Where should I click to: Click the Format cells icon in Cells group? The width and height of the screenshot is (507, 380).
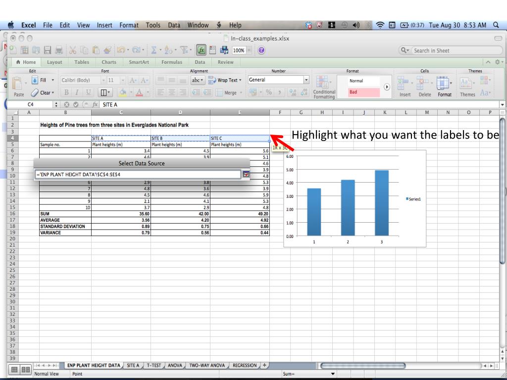(442, 83)
